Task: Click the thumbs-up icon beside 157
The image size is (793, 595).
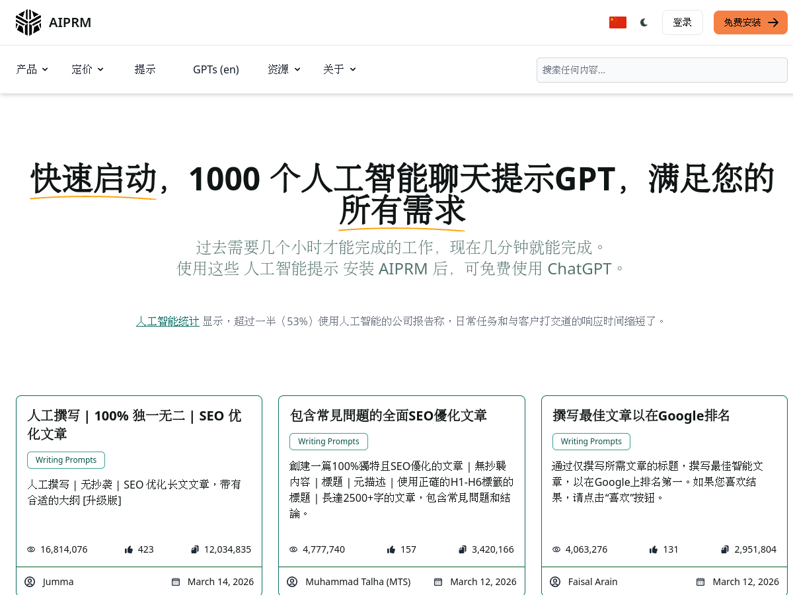Action: [x=391, y=549]
